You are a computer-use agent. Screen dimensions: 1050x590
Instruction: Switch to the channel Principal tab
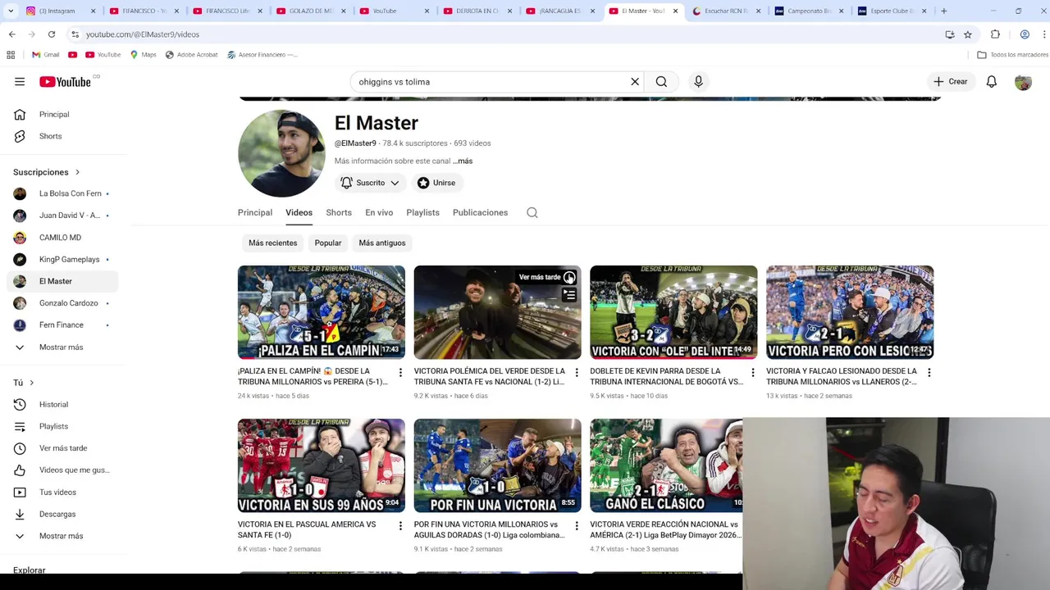[x=255, y=213]
